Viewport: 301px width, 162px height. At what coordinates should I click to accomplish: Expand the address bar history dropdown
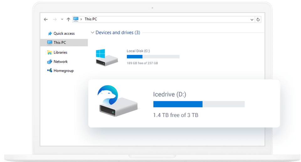point(252,19)
